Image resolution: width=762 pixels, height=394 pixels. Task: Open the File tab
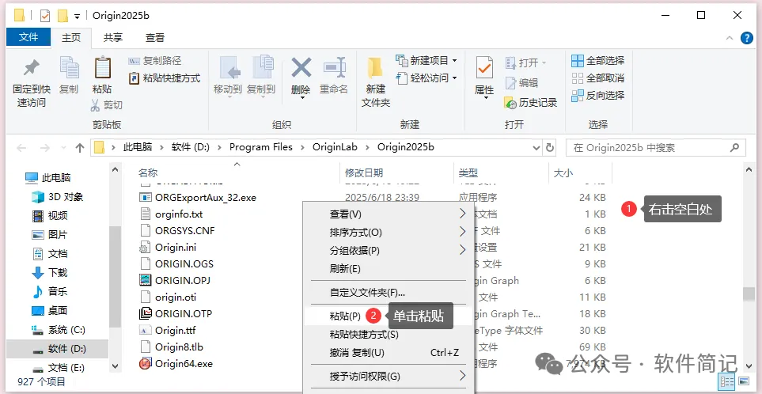pyautogui.click(x=28, y=37)
